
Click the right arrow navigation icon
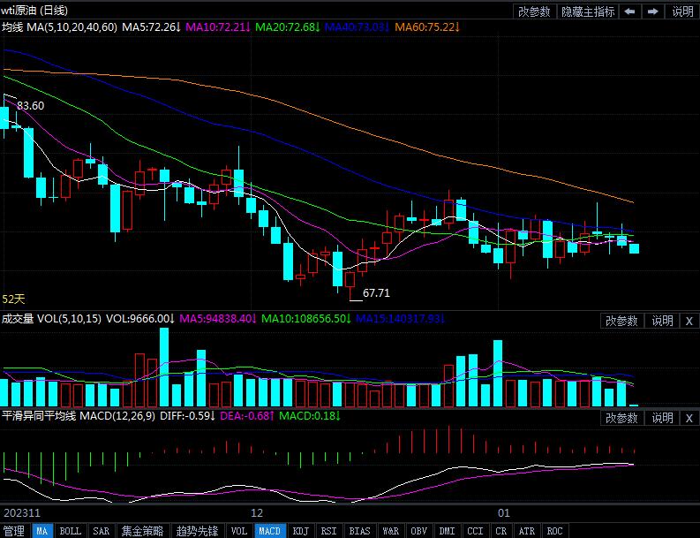coord(653,11)
